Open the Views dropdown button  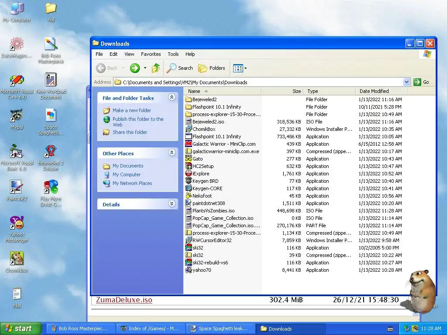click(x=240, y=68)
